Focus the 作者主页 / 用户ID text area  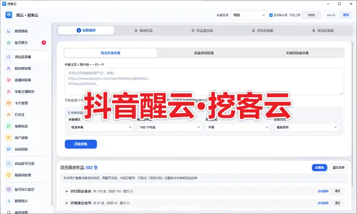[x=204, y=82]
